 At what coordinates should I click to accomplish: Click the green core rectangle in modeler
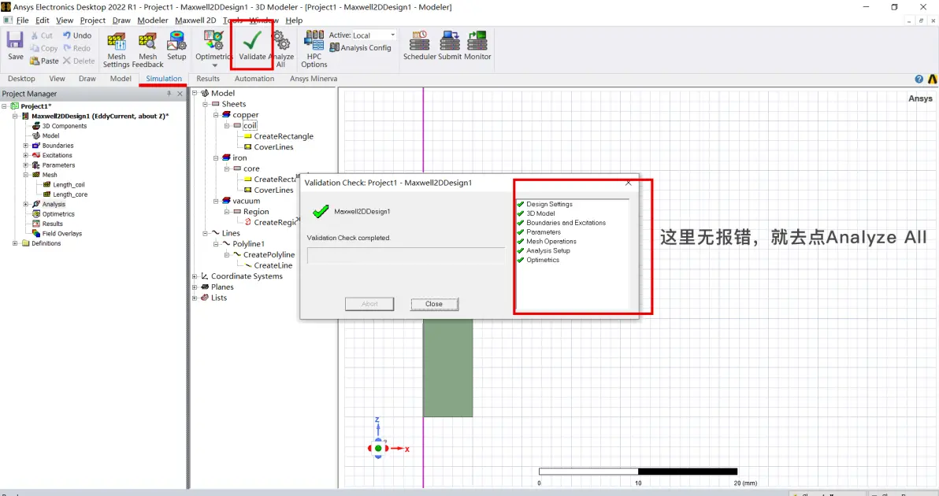click(448, 368)
